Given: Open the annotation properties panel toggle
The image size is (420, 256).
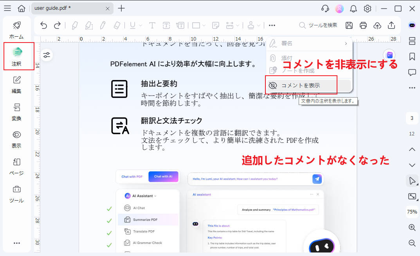Looking at the screenshot, I should coord(47,55).
